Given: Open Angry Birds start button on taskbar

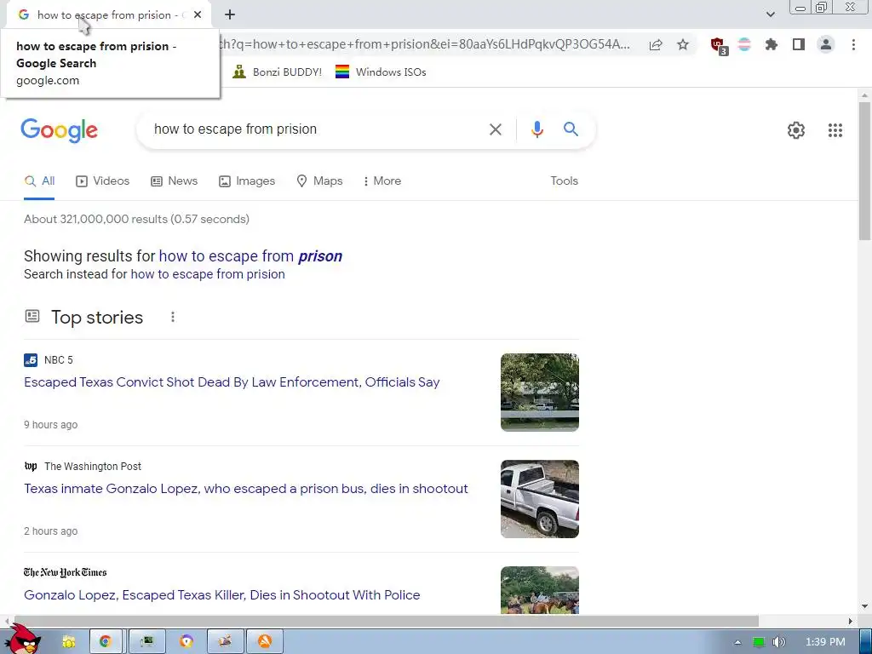Looking at the screenshot, I should 21,640.
